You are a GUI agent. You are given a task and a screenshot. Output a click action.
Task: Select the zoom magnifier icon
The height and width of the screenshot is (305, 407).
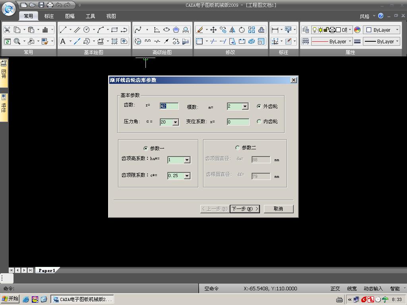point(17,41)
